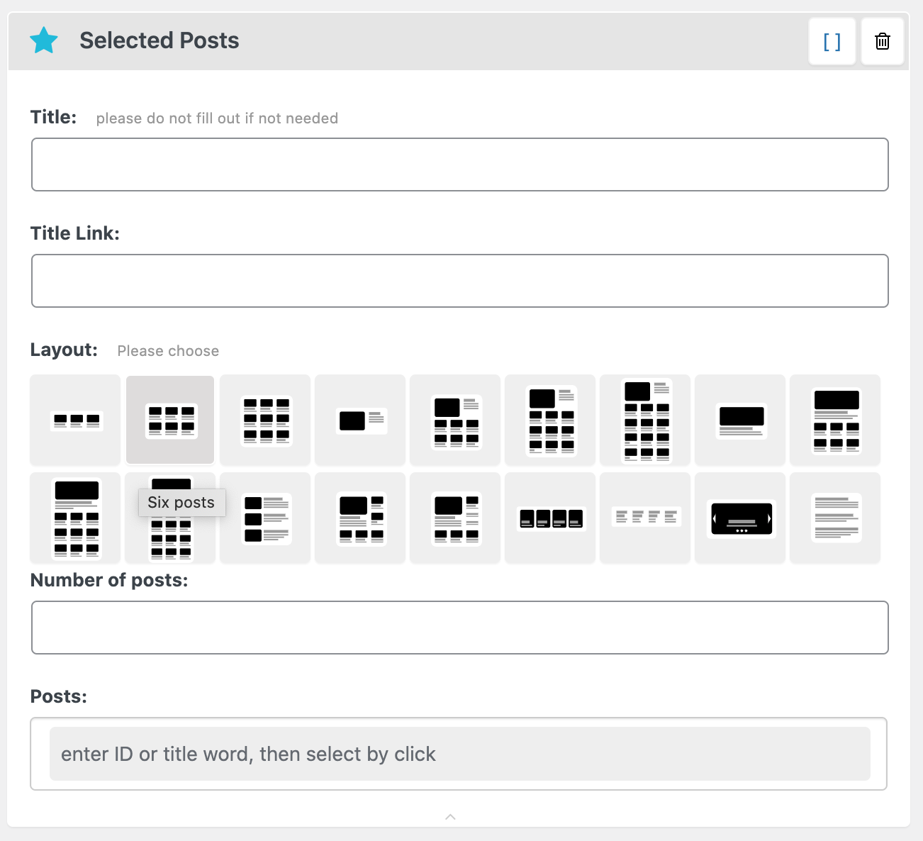The height and width of the screenshot is (841, 923).
Task: Click the shortcode [ ] button
Action: (832, 40)
